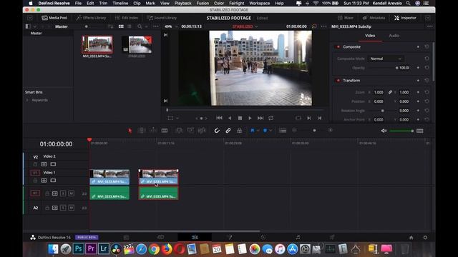458x257 pixels.
Task: Click the Stop button in viewer
Action: 240,118
